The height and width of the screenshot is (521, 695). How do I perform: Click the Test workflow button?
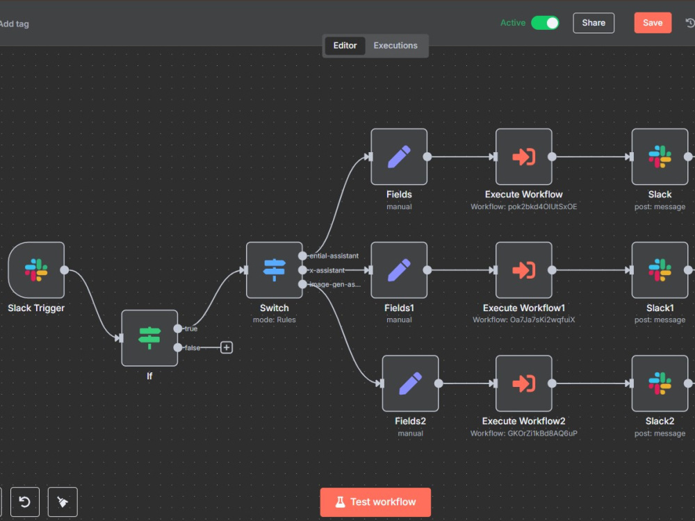point(375,502)
